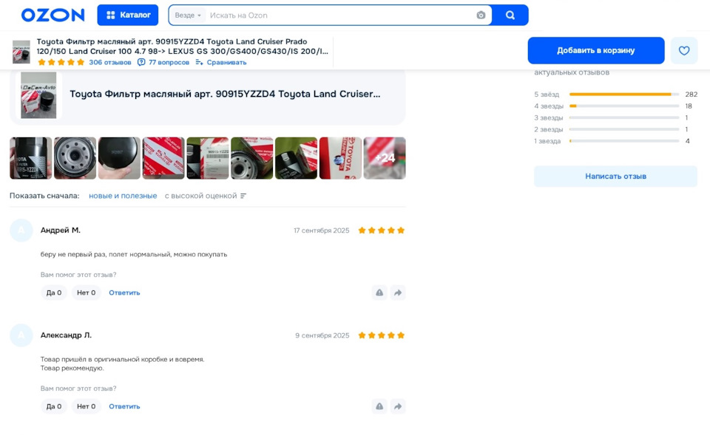The height and width of the screenshot is (435, 710).
Task: Vote 'Да 0' on Андрей М.'s review
Action: click(x=54, y=292)
